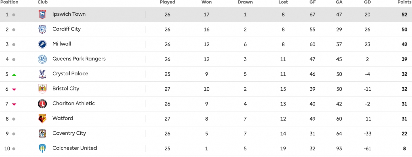412x157 pixels.
Task: Select the Millwall lion crest icon
Action: coord(42,44)
